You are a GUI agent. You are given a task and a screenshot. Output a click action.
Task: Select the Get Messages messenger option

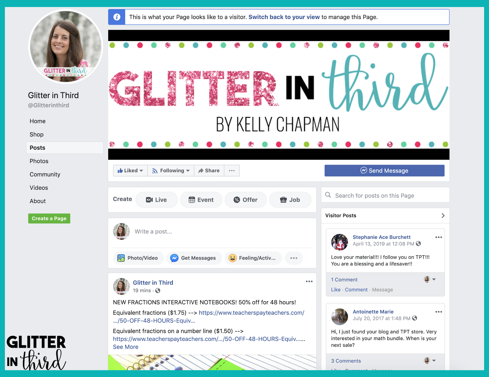[194, 258]
